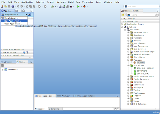The image size is (160, 114).
Task: Click the Cut scissors icon
Action: (27, 6)
